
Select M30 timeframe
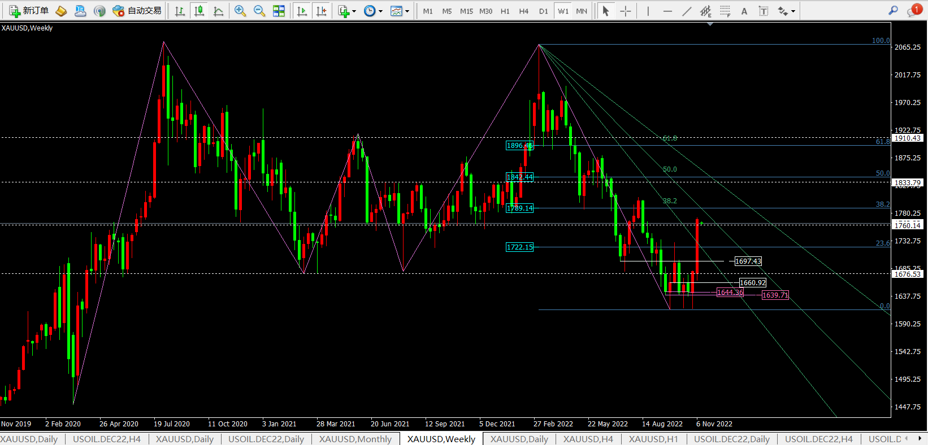(485, 11)
